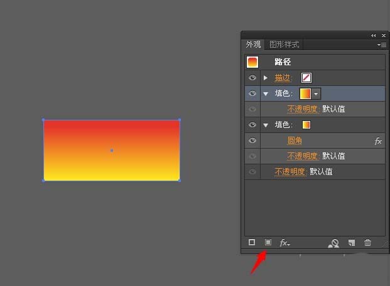Click gradient swatch of the highlighted 填色
Screen dimensions: 390x286
click(x=305, y=93)
